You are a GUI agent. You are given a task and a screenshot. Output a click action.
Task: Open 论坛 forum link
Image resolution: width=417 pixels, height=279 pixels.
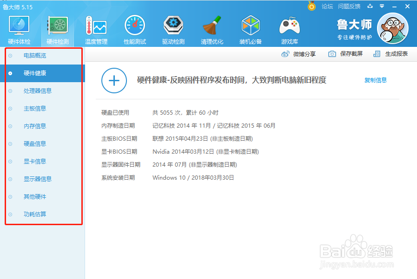(327, 6)
